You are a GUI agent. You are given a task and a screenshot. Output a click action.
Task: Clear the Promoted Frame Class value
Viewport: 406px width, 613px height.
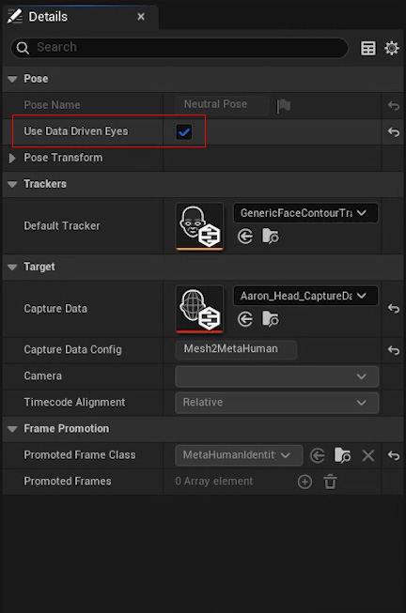click(368, 455)
